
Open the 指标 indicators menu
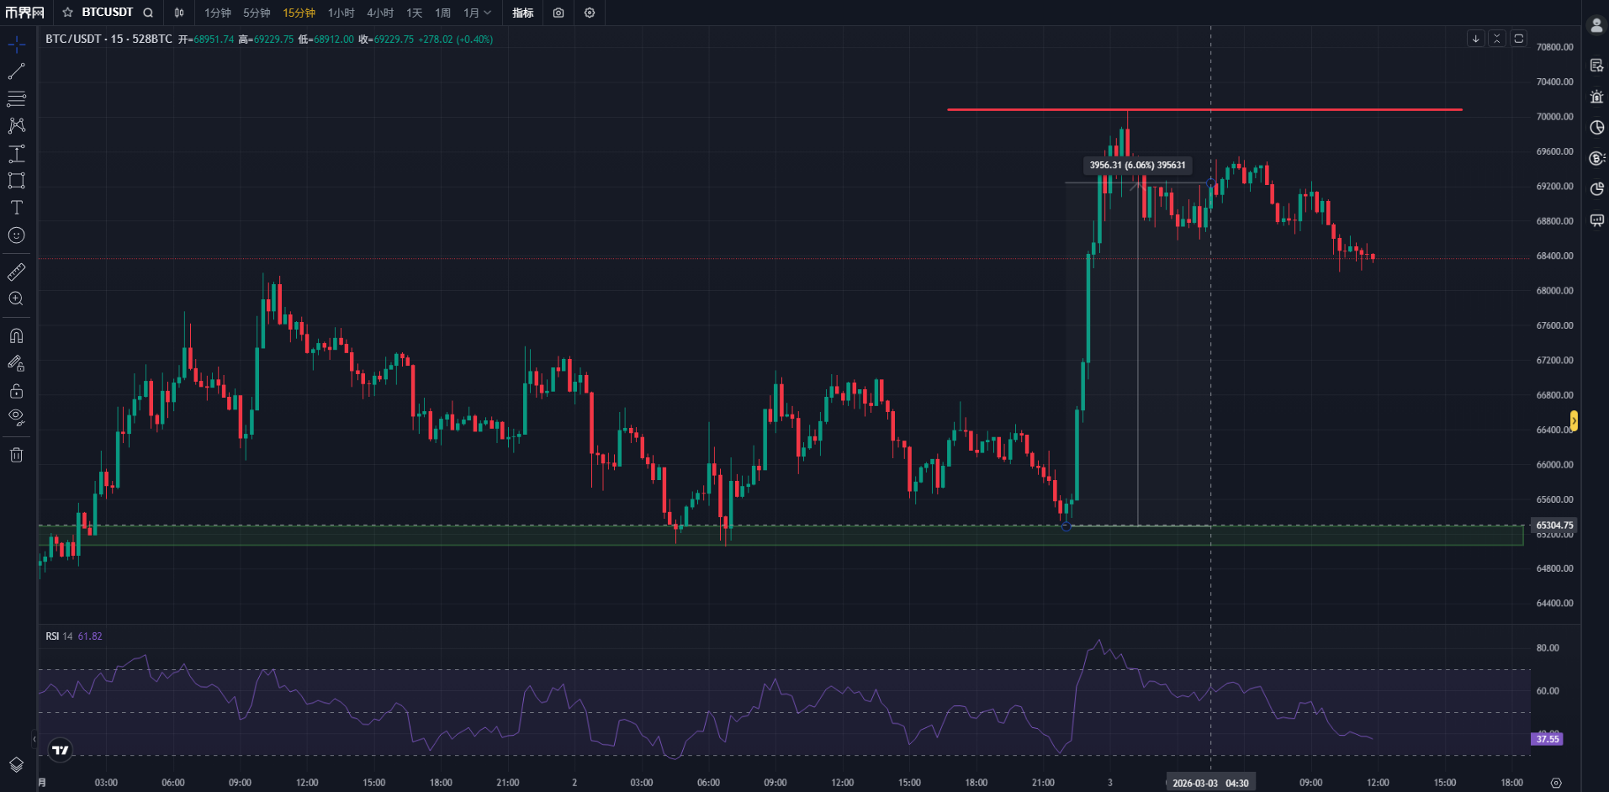point(523,13)
